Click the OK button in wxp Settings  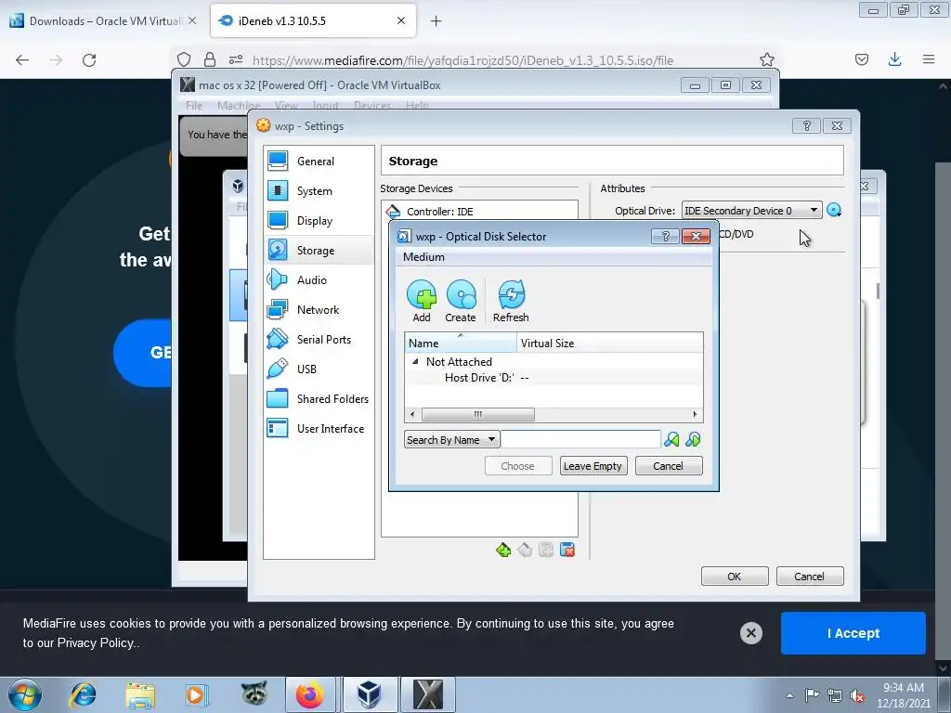pos(735,576)
